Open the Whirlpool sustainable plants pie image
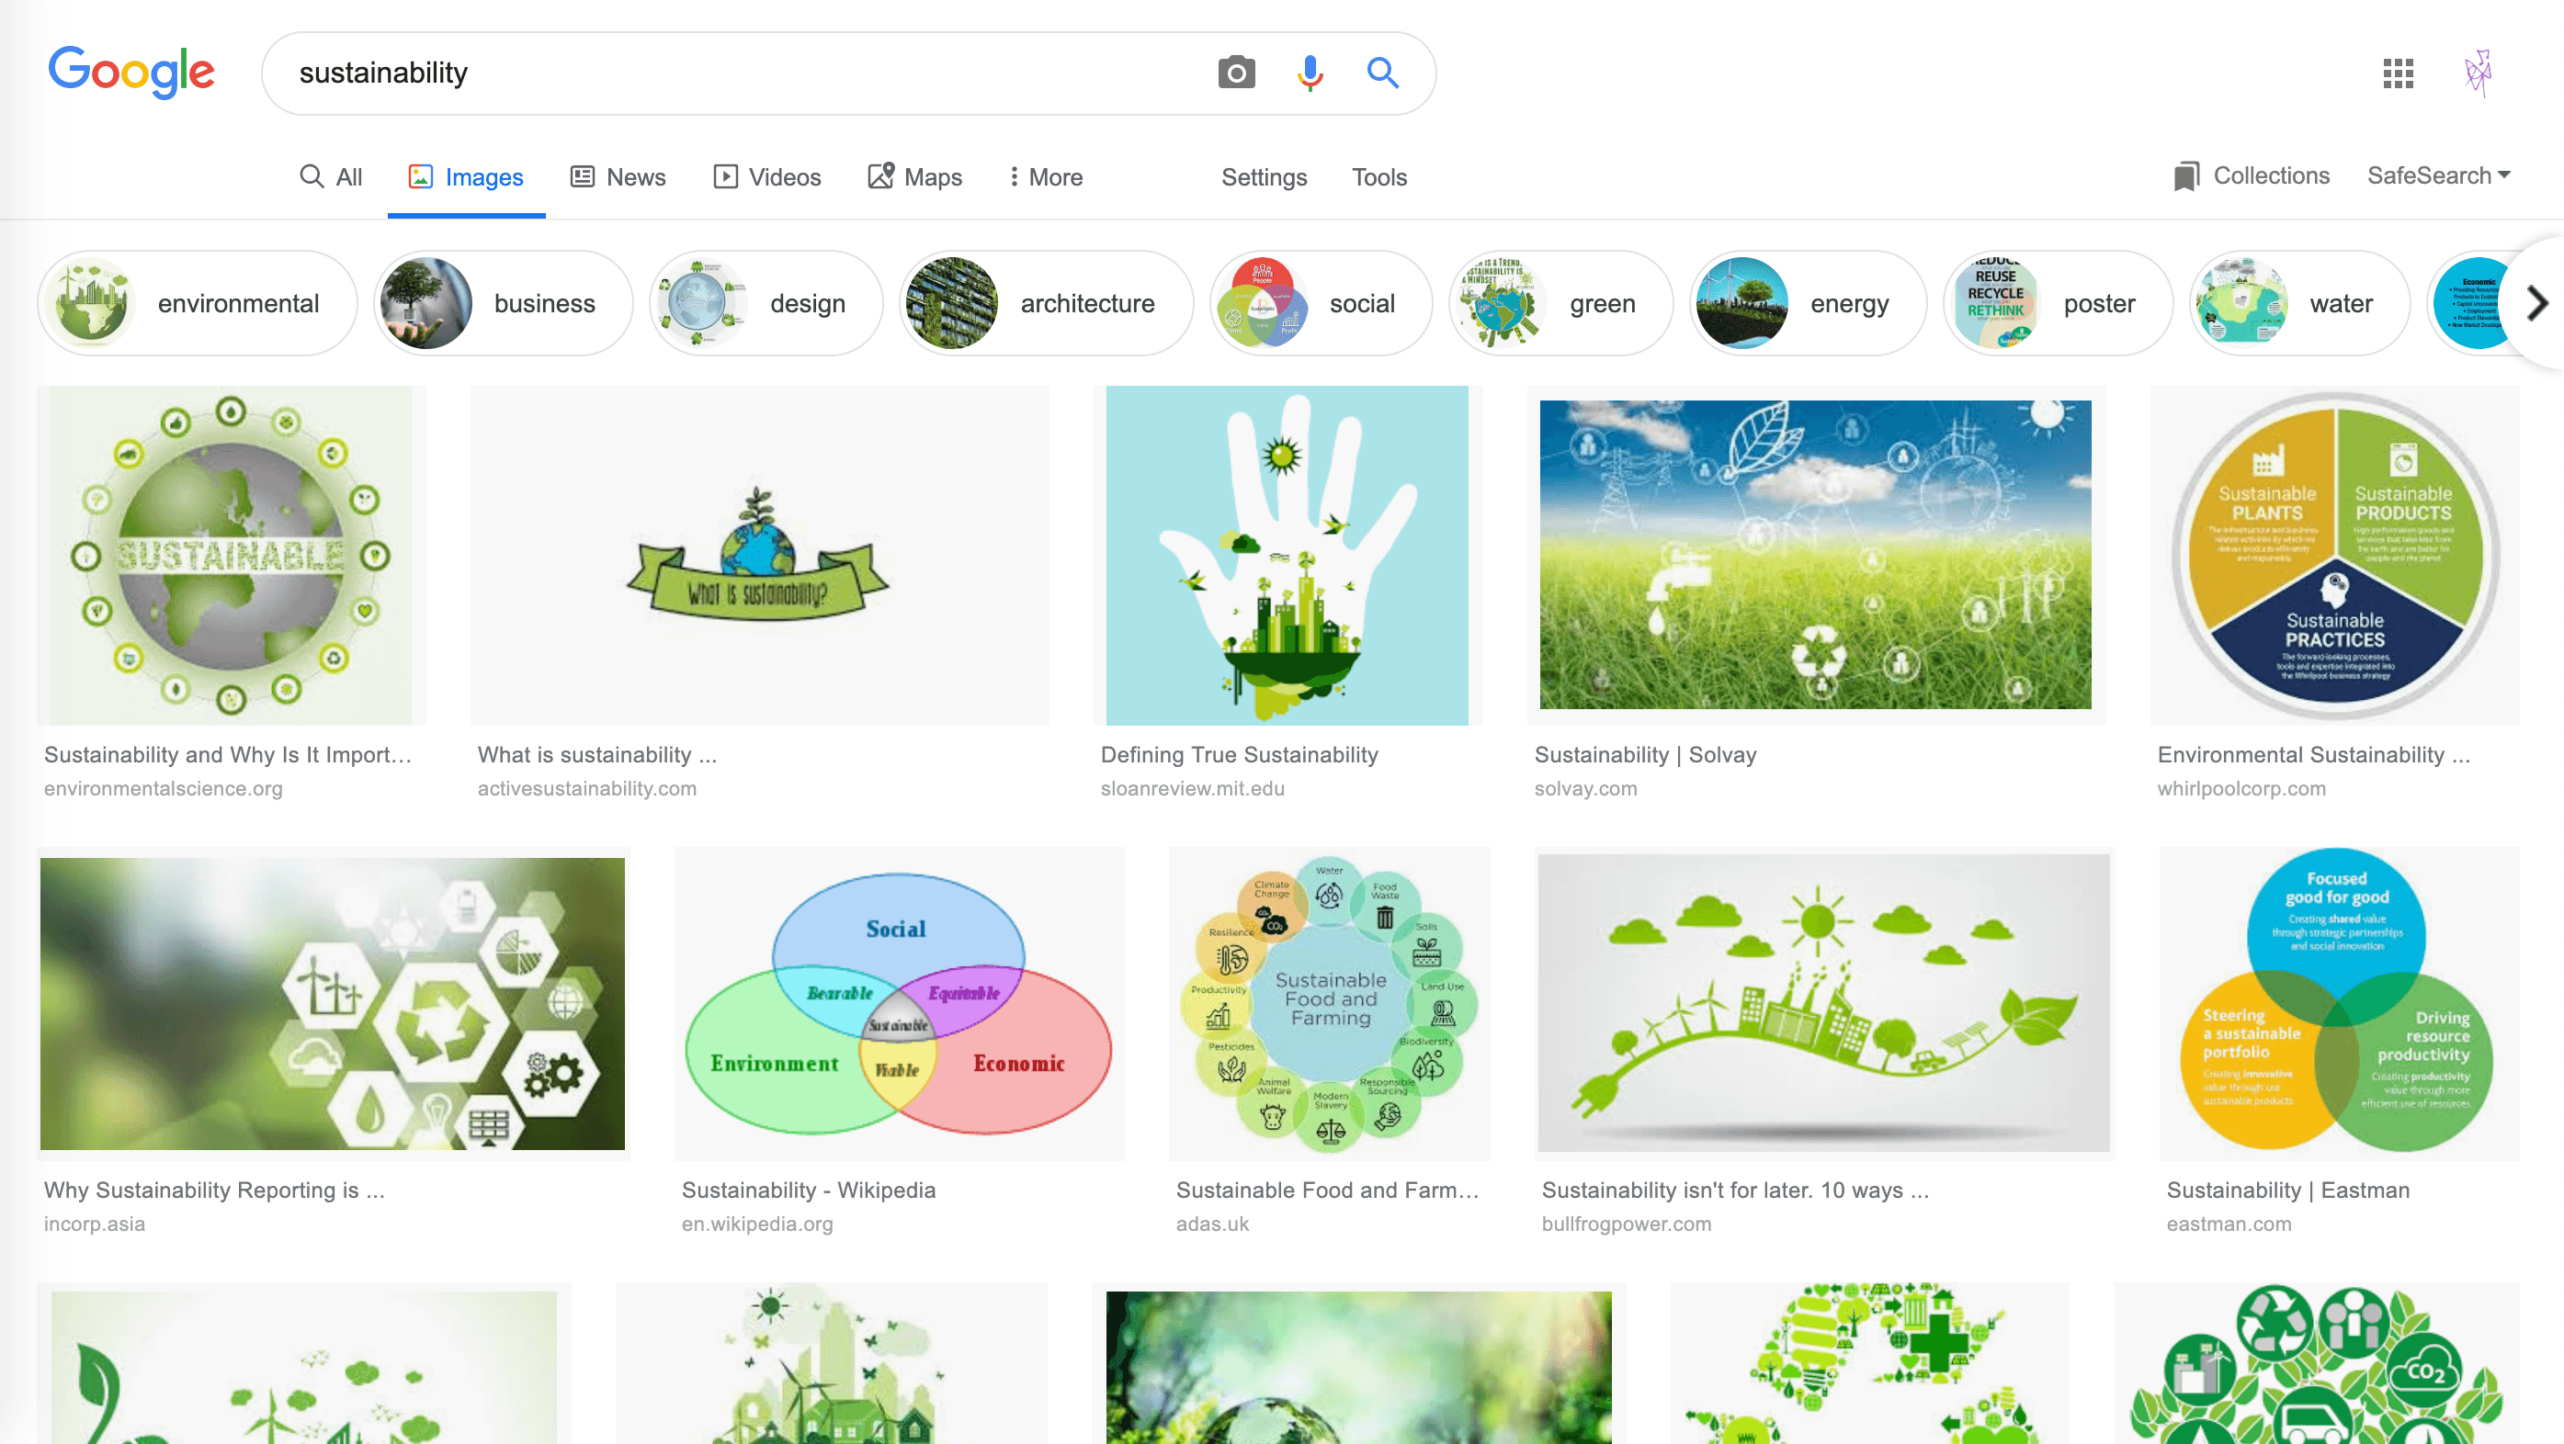Viewport: 2564px width, 1444px height. point(2335,556)
